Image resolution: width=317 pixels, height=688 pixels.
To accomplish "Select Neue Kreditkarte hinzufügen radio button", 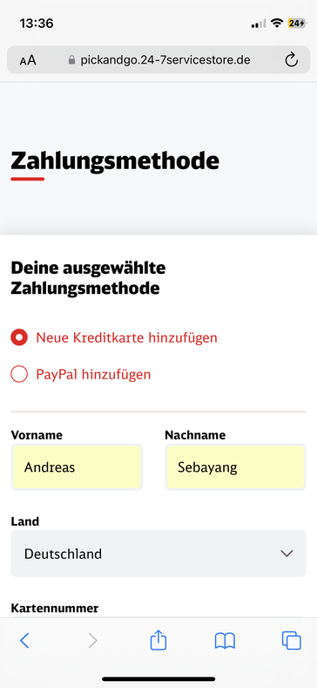I will click(19, 337).
